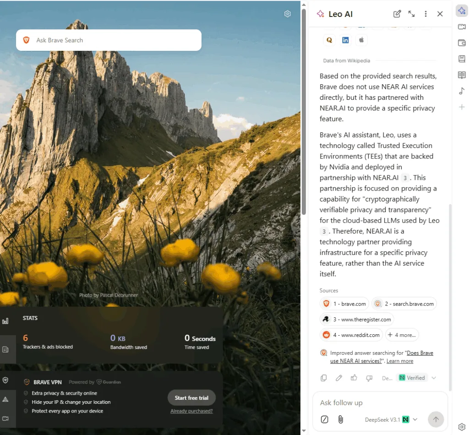Screen dimensions: 469x435
Task: Expand the Verified details chevron
Action: (x=434, y=378)
